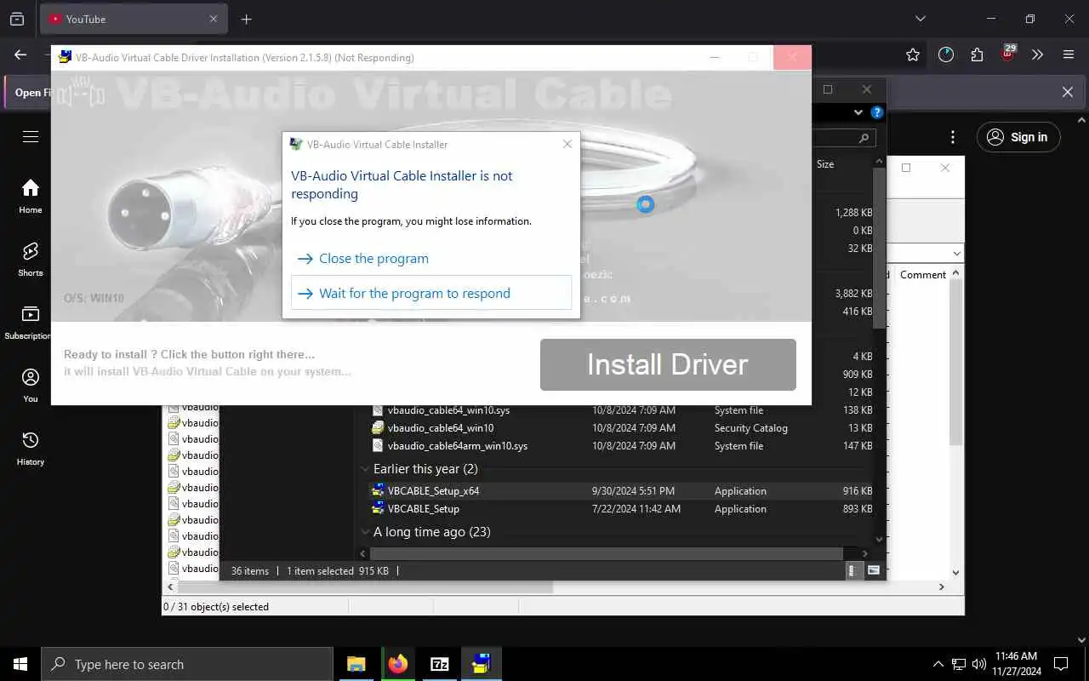Viewport: 1089px width, 681px height.
Task: Open the Firefox application hamburger menu
Action: (1069, 54)
